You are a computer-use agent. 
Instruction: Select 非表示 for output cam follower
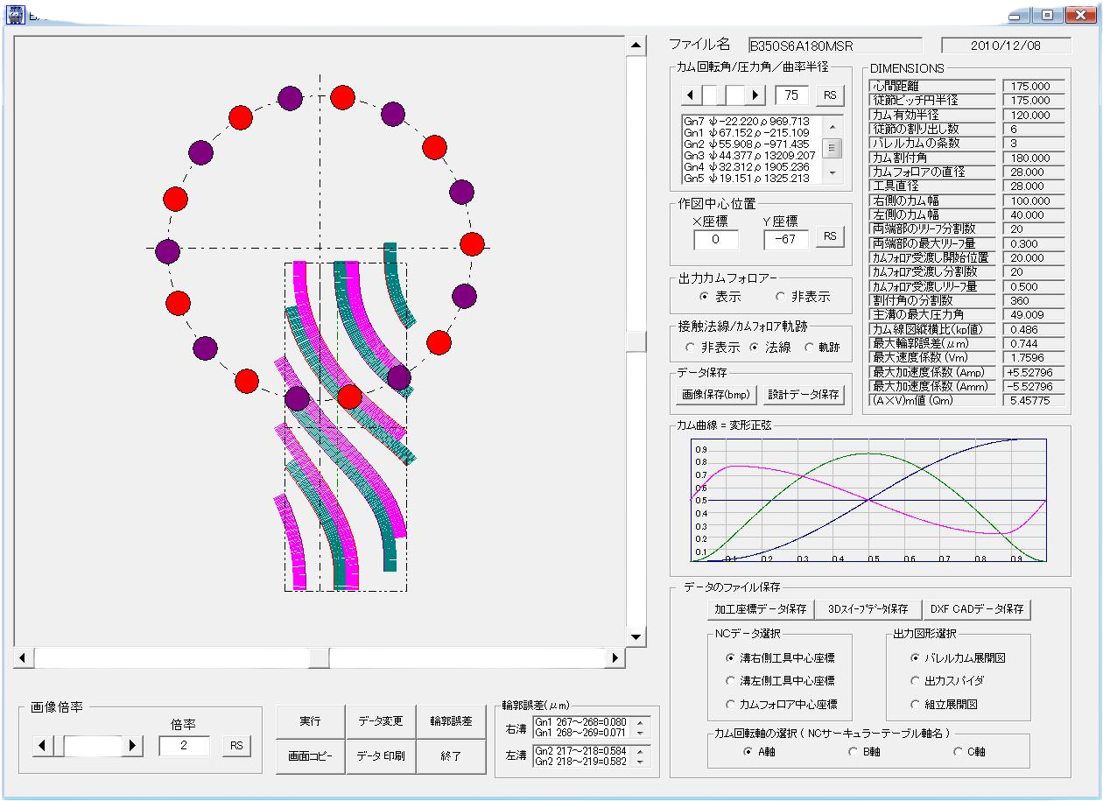coord(780,297)
